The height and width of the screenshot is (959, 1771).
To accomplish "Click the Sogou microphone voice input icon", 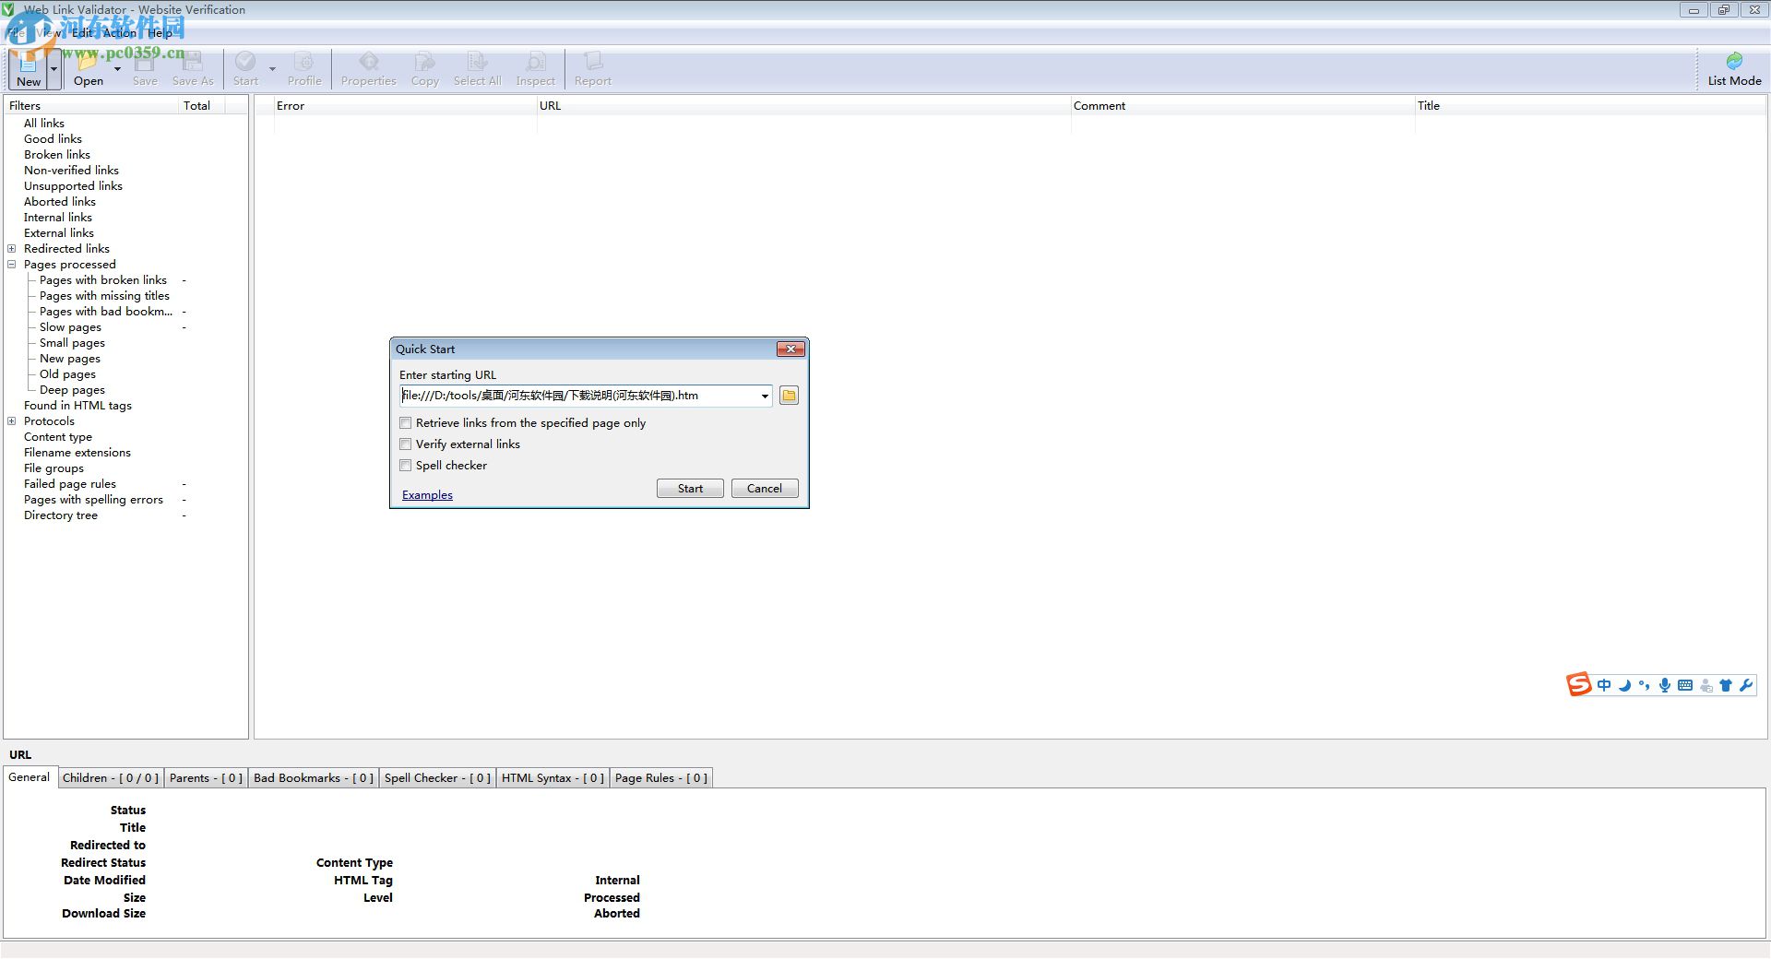I will 1664,685.
